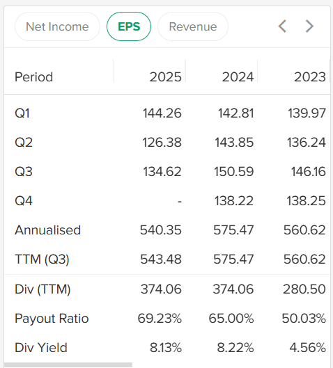Click Q3 2025 value 134.62

pyautogui.click(x=162, y=171)
